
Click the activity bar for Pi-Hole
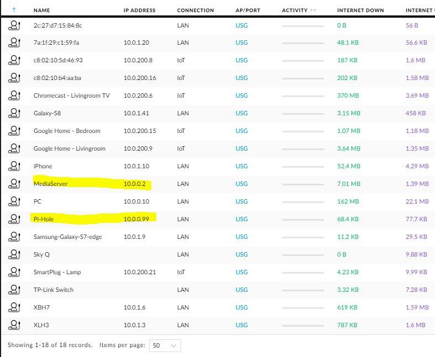tap(303, 220)
